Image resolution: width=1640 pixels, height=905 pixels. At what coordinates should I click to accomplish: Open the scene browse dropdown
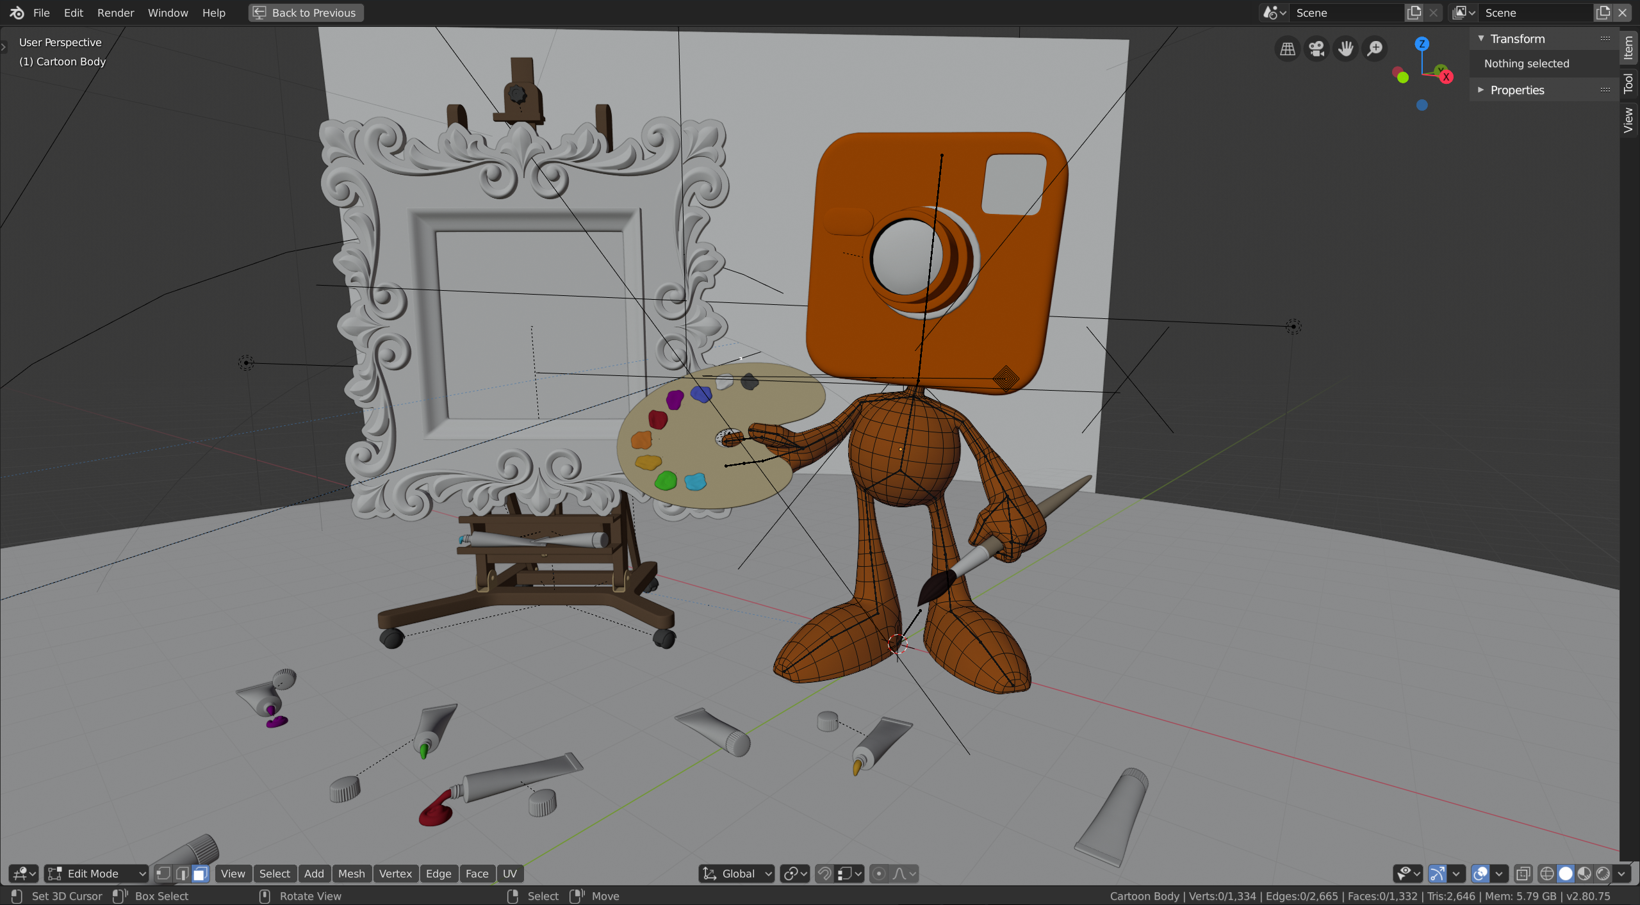1274,13
